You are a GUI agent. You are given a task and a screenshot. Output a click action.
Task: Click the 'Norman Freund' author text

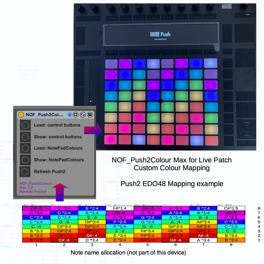33,191
